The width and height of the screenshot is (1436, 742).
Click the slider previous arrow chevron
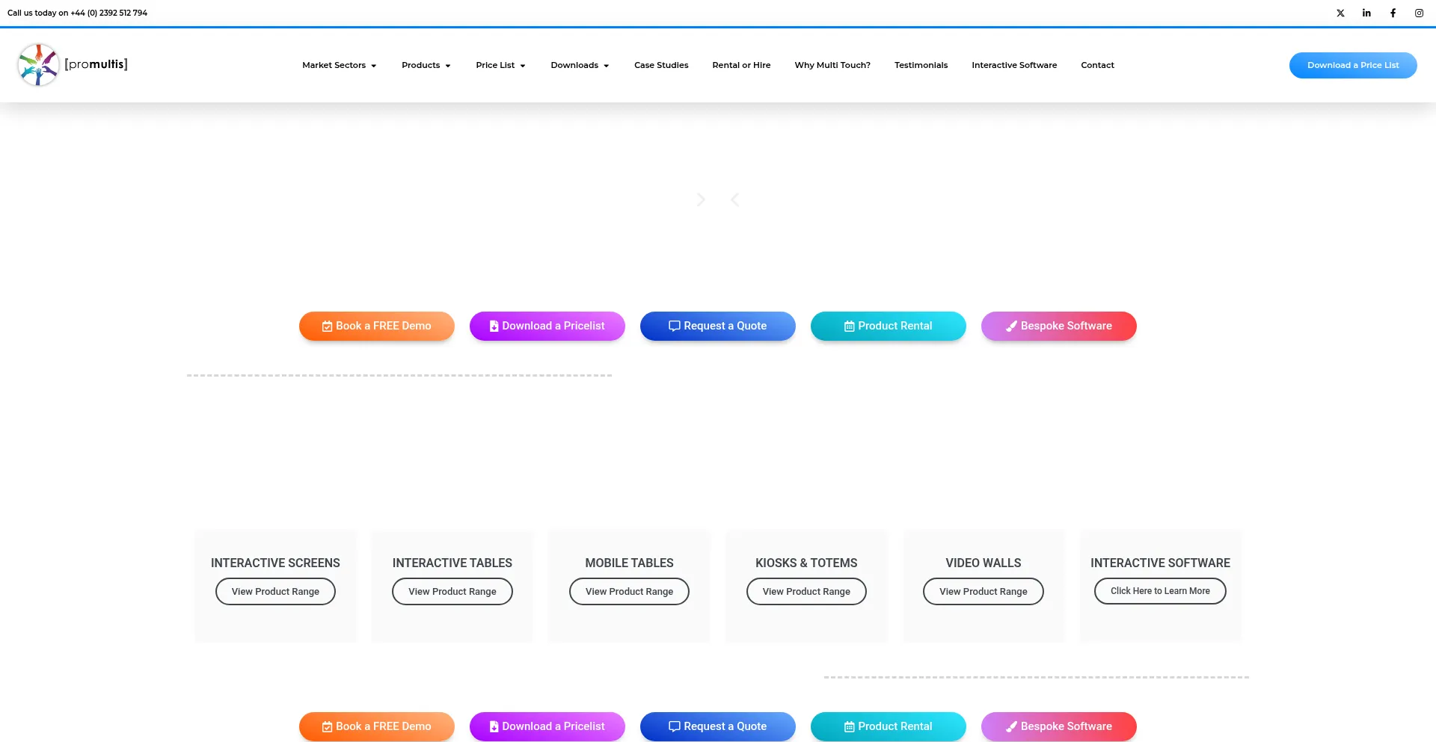734,200
